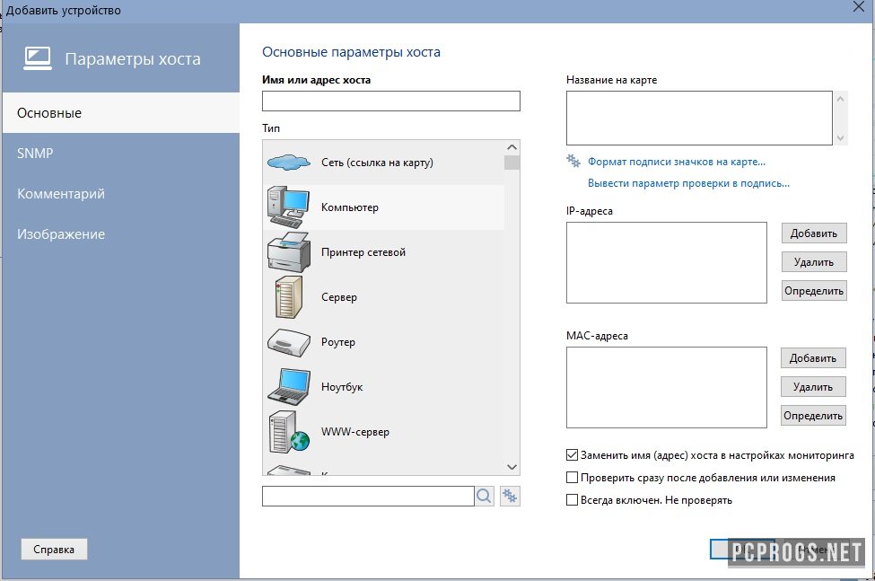The height and width of the screenshot is (581, 875).
Task: Tick Всегда включен. Не проверять checkbox
Action: (x=573, y=500)
